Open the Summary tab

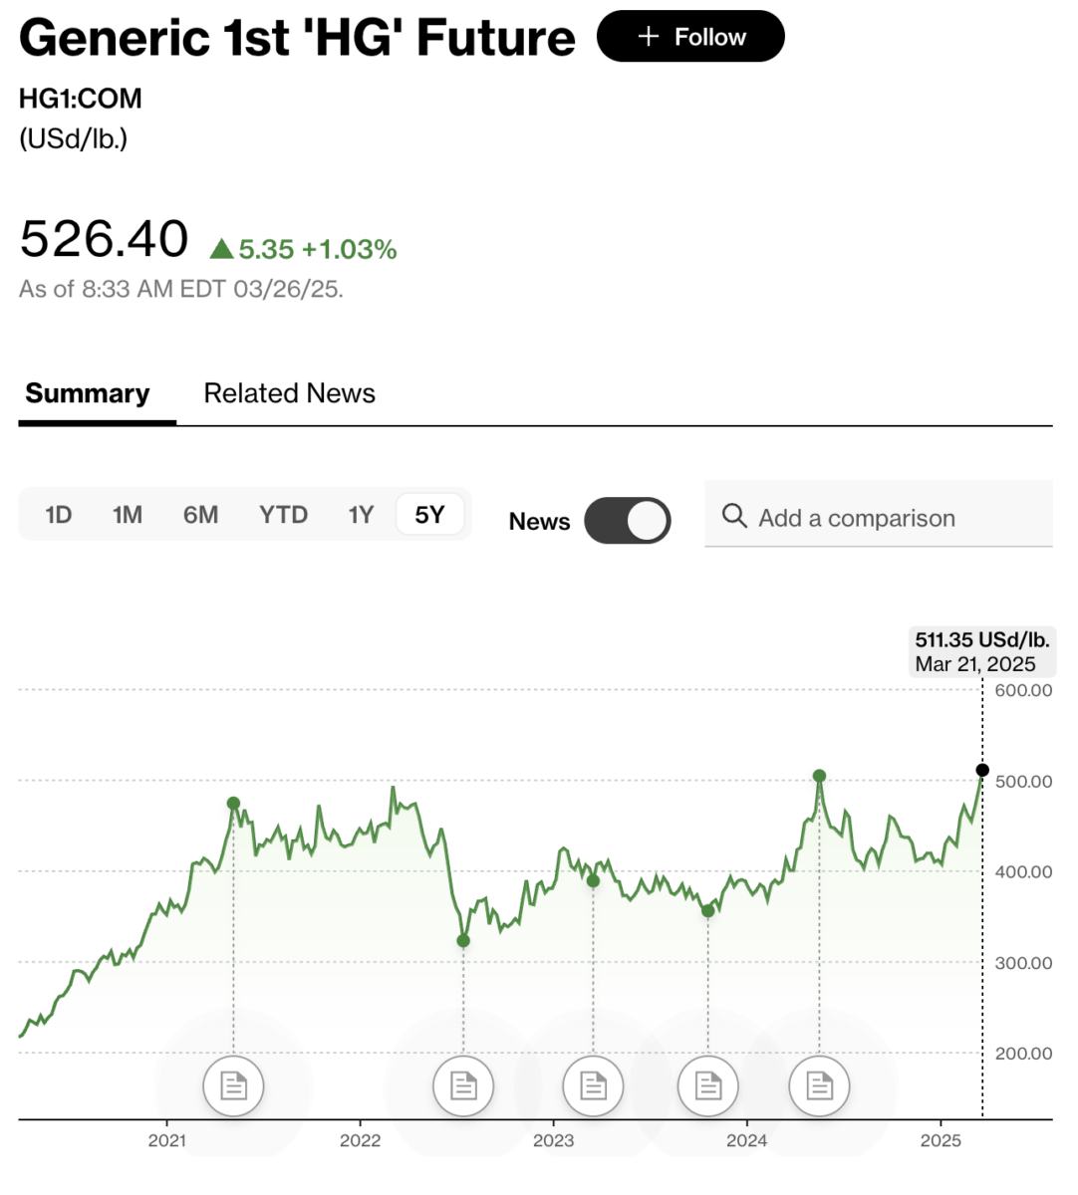[x=88, y=393]
